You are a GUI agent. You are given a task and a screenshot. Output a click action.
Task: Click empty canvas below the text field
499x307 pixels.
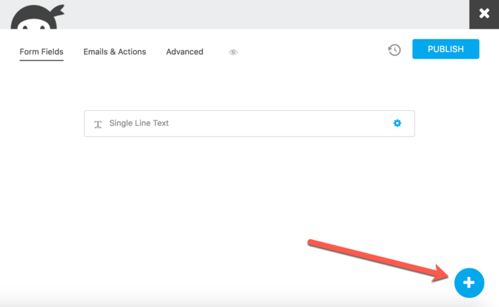pyautogui.click(x=249, y=187)
